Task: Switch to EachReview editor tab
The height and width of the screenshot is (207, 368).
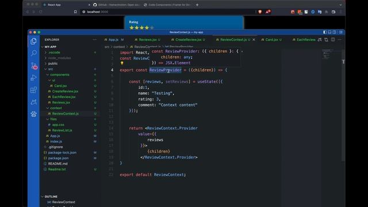Action: pos(304,40)
